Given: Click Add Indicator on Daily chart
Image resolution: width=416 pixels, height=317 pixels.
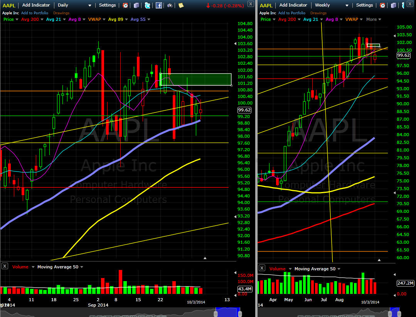Looking at the screenshot, I should [x=36, y=5].
